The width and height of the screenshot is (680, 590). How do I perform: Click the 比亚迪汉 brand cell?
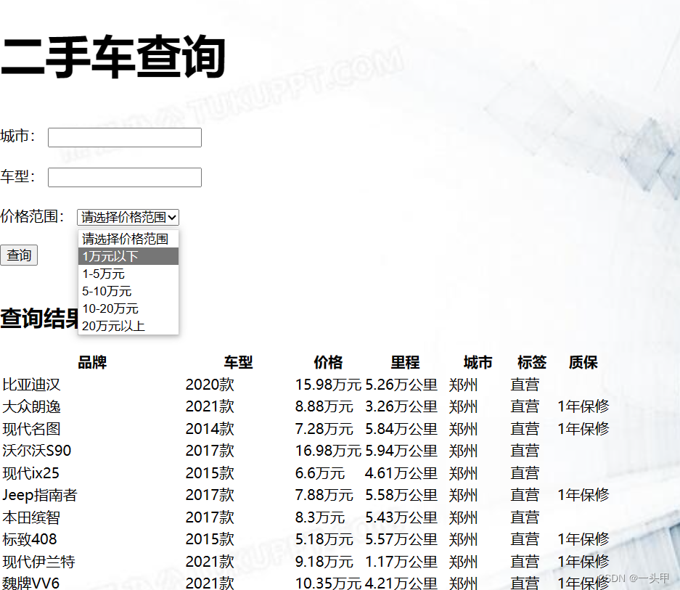click(x=31, y=385)
